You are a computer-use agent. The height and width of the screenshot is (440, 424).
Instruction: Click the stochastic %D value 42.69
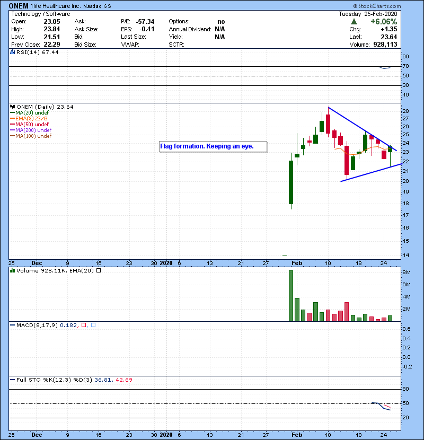(x=123, y=380)
